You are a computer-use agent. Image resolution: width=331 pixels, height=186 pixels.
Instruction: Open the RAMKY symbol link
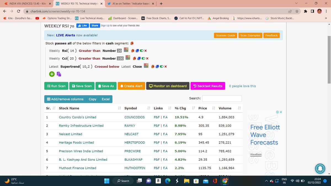click(x=130, y=126)
